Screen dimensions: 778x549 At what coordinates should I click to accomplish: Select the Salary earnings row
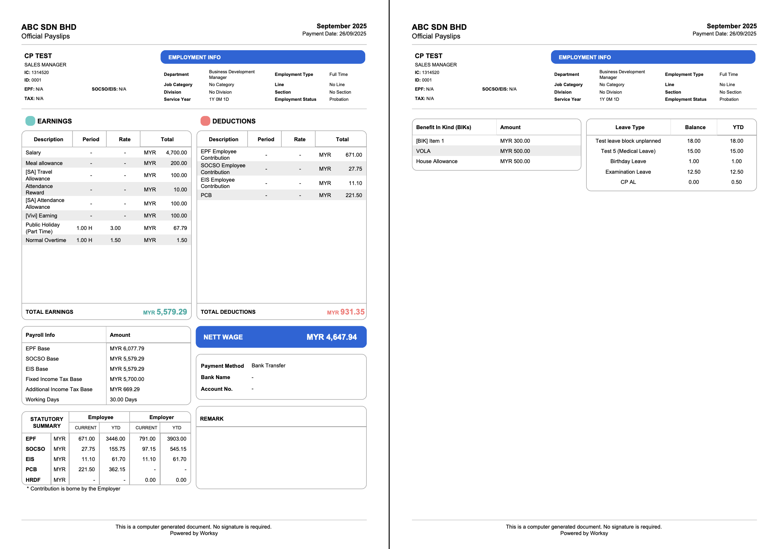[107, 153]
